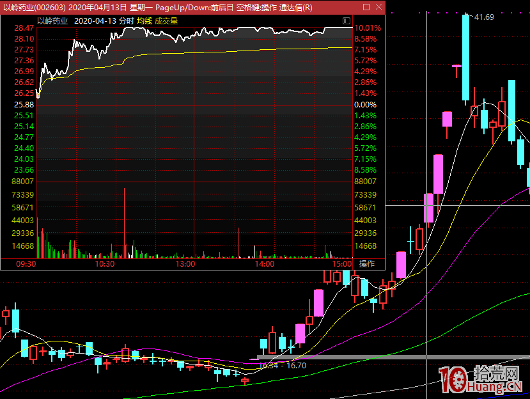
Task: Click the 28.47 top price label
Action: click(24, 28)
